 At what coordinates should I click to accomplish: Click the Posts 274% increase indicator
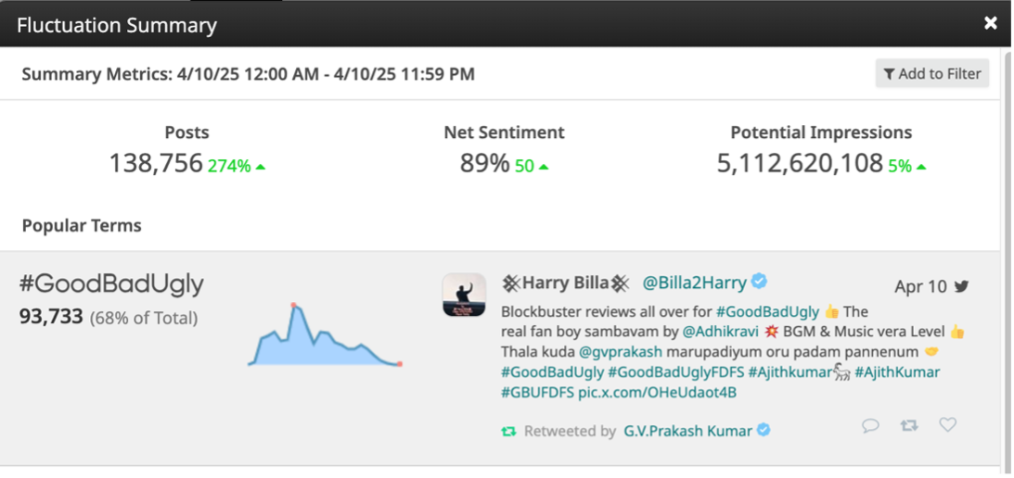point(237,167)
